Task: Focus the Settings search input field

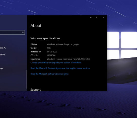Action: coord(12,32)
